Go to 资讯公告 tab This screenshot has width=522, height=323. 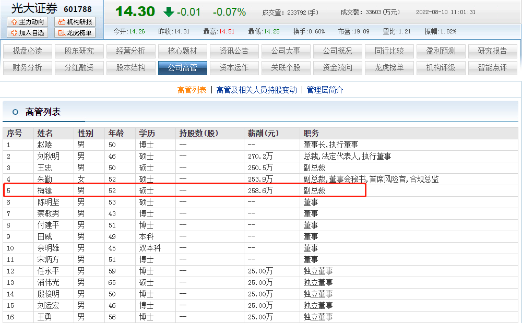(234, 51)
